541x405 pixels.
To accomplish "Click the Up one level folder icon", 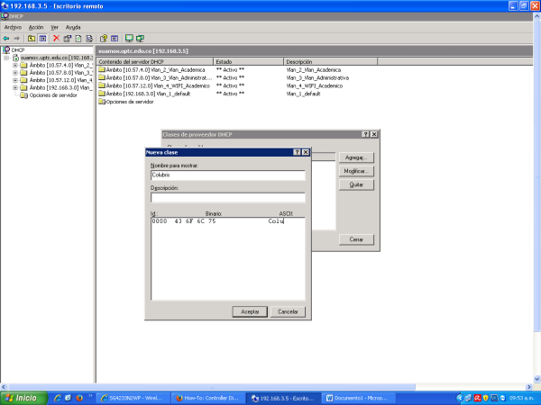I will coord(32,38).
